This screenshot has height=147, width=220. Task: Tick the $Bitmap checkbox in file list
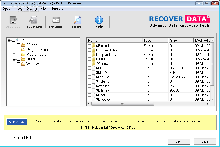(x=89, y=91)
